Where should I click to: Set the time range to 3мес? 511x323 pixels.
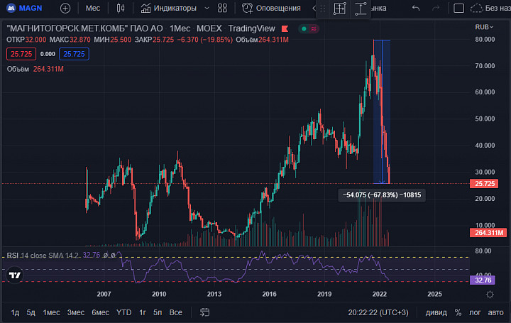pyautogui.click(x=76, y=312)
